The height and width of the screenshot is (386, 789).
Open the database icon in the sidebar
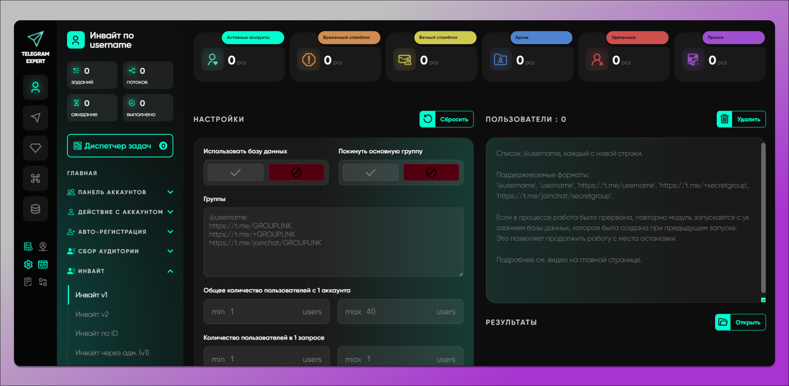pos(35,208)
